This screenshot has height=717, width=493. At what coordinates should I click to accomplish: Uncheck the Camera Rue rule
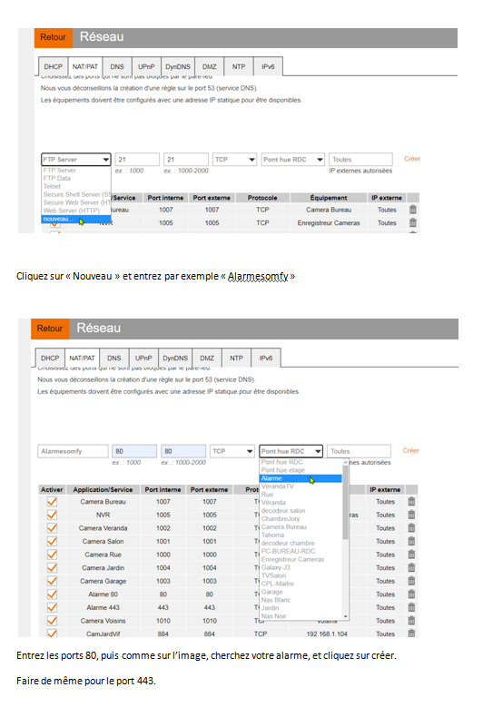click(x=52, y=555)
